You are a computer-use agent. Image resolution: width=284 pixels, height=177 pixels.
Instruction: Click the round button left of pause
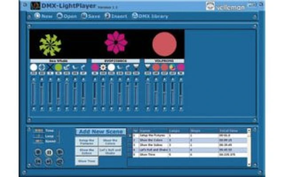tap(38, 152)
